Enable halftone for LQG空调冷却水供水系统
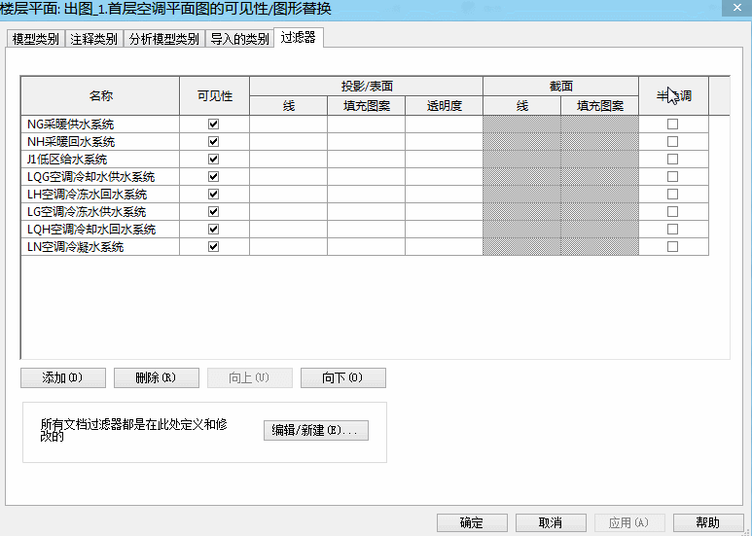The image size is (752, 536). click(673, 176)
